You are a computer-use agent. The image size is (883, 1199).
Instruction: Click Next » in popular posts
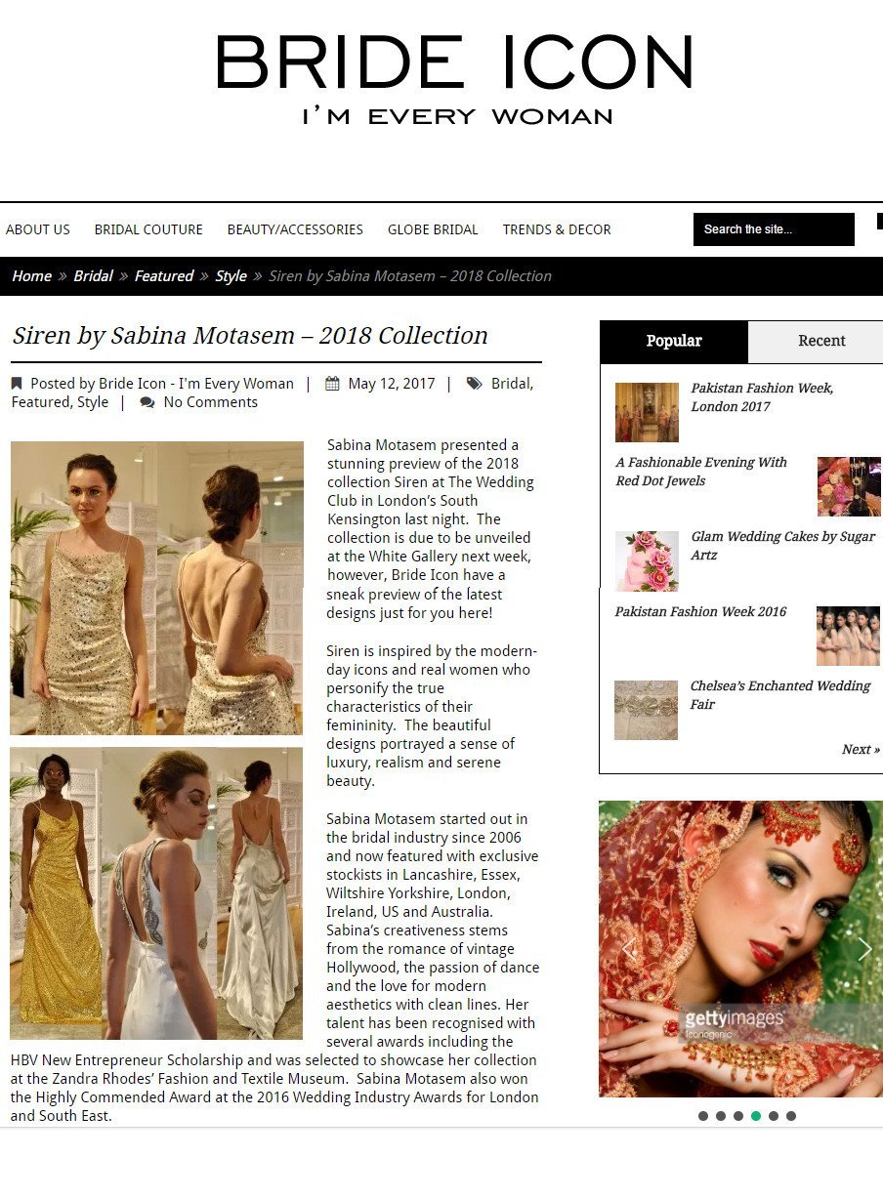[861, 750]
